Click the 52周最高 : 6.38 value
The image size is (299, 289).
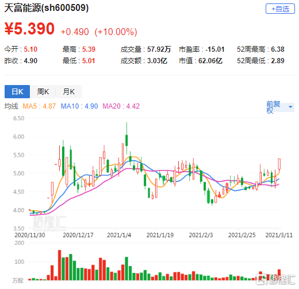pyautogui.click(x=260, y=49)
